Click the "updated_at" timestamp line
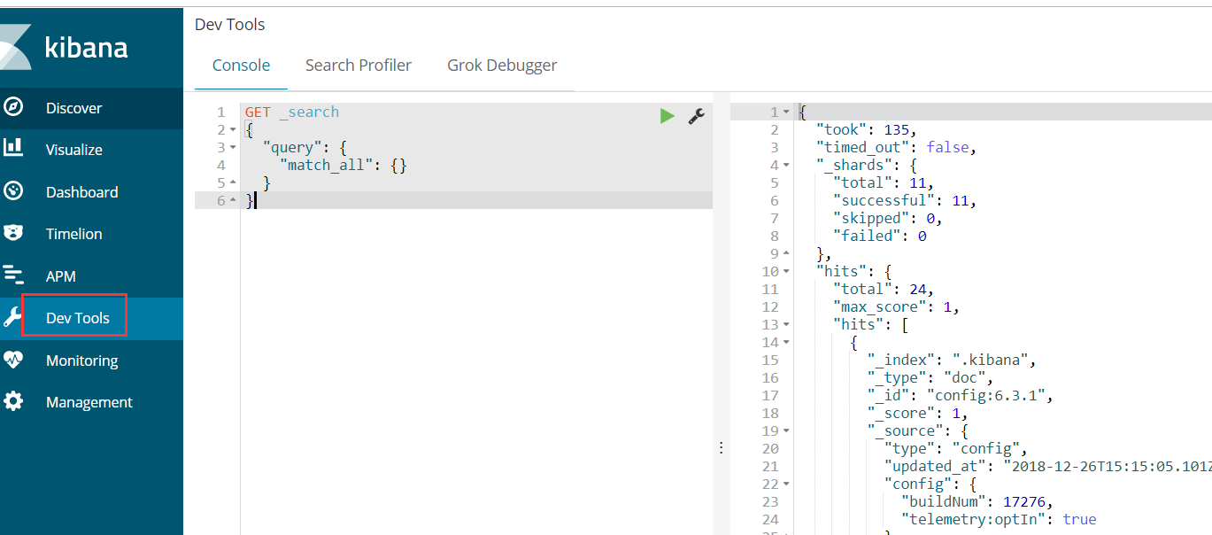 [x=1047, y=467]
